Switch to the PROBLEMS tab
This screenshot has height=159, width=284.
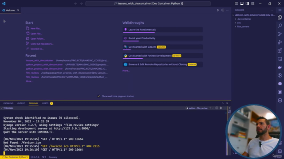click(8, 103)
